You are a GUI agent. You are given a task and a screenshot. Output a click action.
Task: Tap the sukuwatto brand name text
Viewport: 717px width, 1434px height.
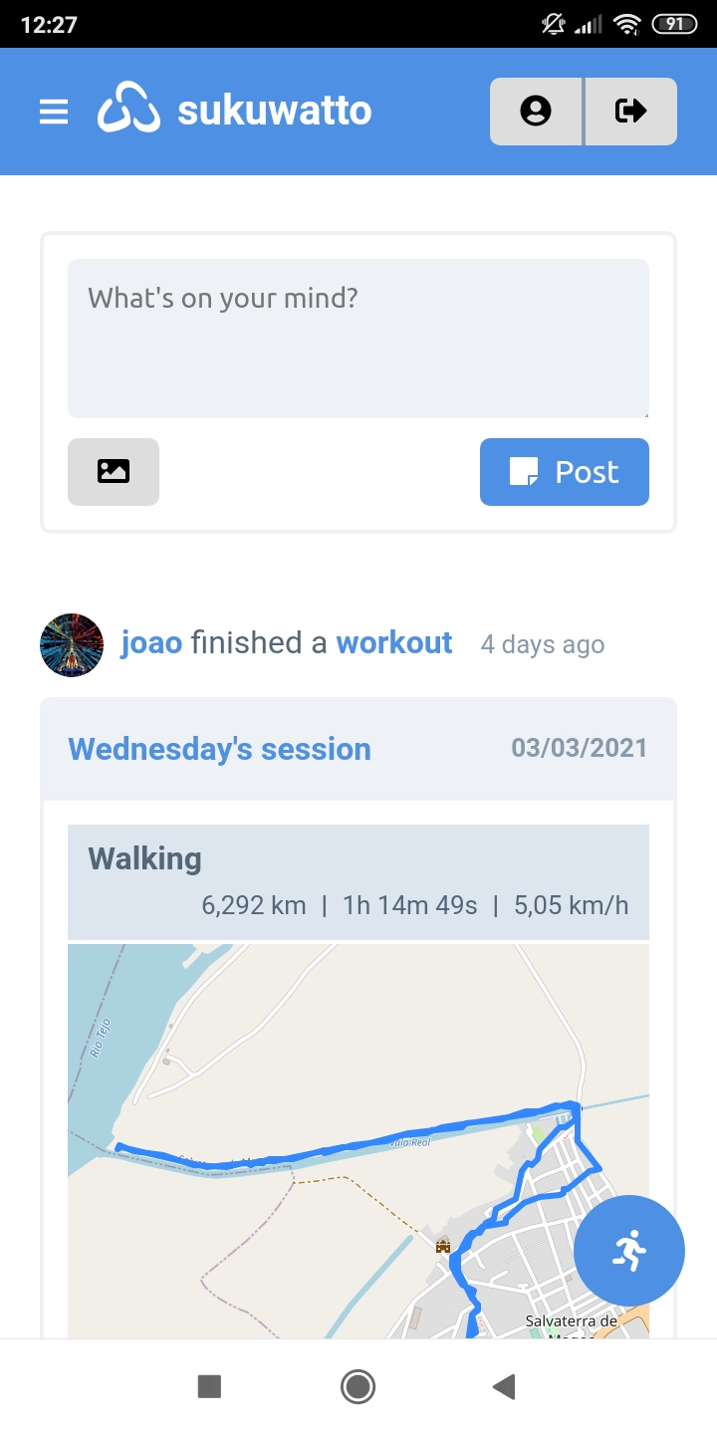click(x=274, y=111)
